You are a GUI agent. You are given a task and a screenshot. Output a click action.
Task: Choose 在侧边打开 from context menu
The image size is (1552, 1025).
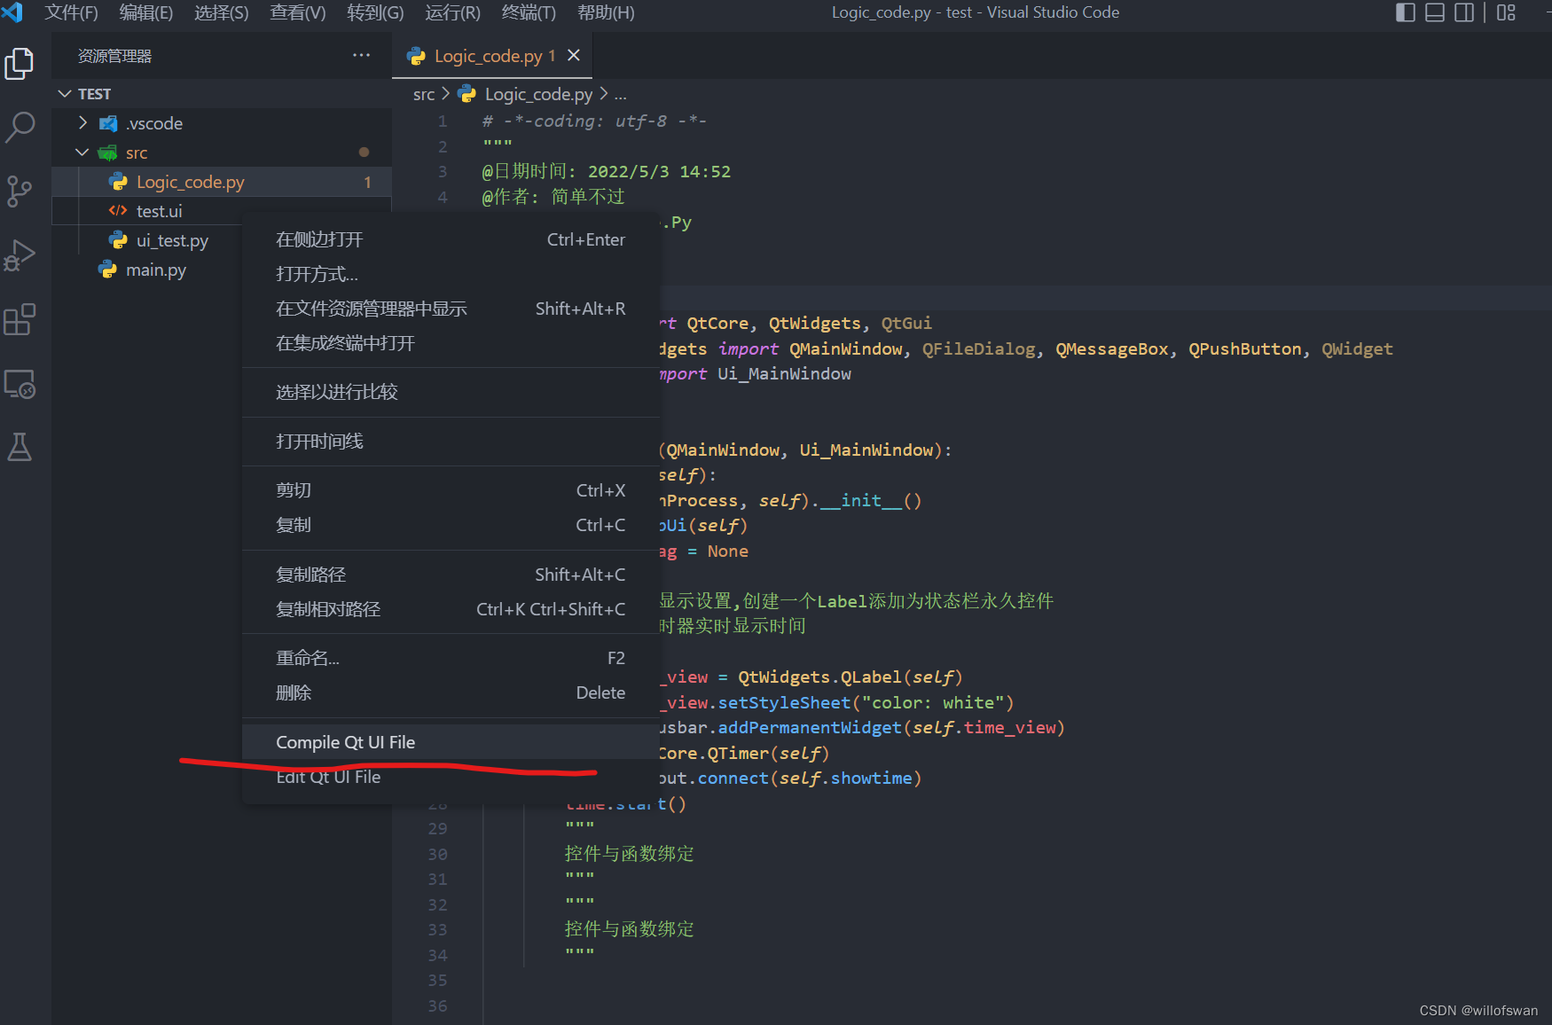point(451,239)
